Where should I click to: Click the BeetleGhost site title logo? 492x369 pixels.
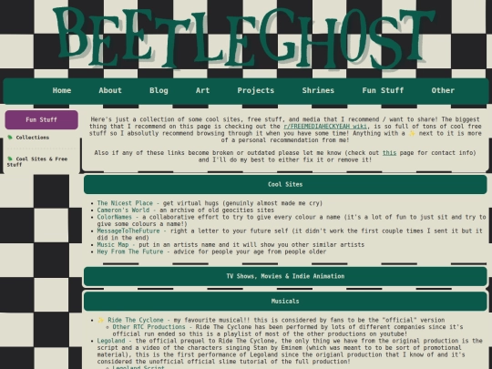[x=245, y=37]
